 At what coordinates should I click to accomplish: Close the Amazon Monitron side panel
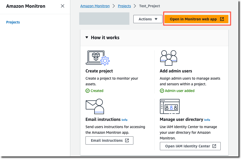tap(62, 6)
